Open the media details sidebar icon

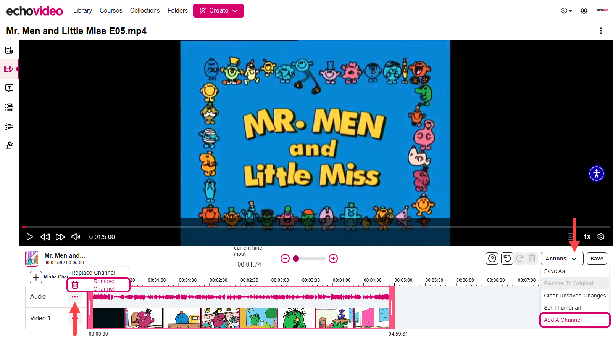9,50
